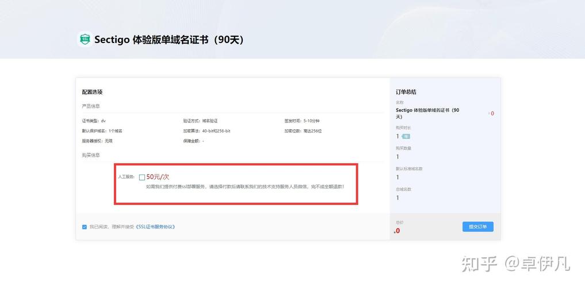The image size is (585, 287).
Task: Click the 年 unit tag beside 购买时长
Action: (x=406, y=137)
